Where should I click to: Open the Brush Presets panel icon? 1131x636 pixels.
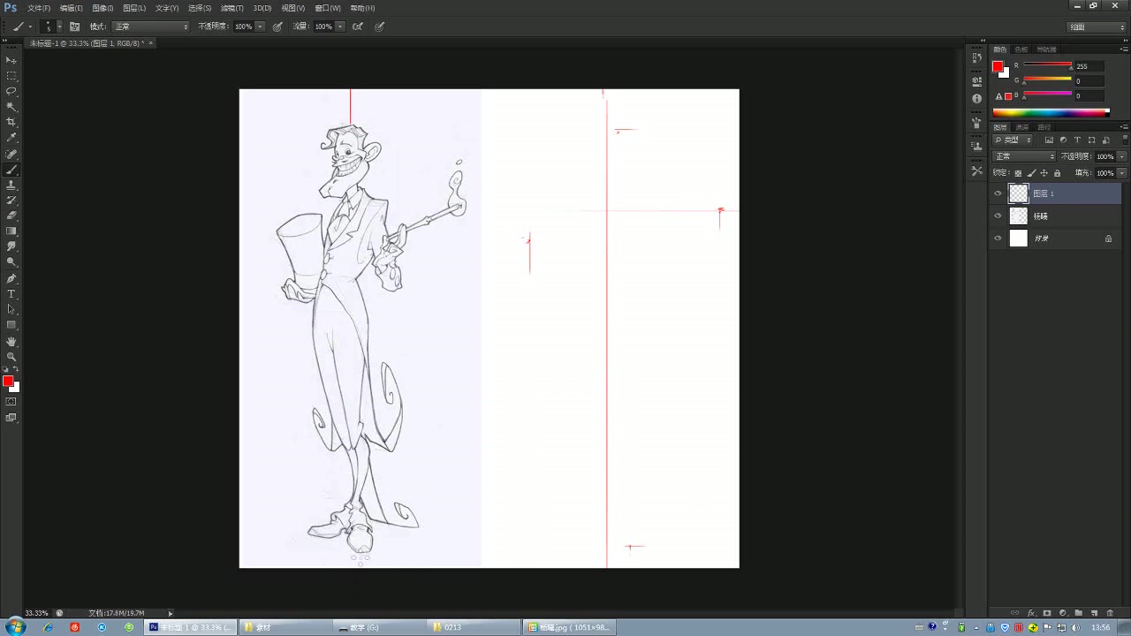click(x=976, y=124)
